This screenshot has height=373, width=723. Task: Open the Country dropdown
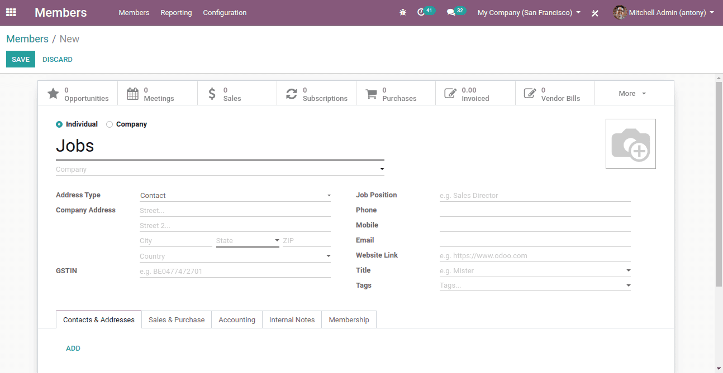[x=235, y=256]
